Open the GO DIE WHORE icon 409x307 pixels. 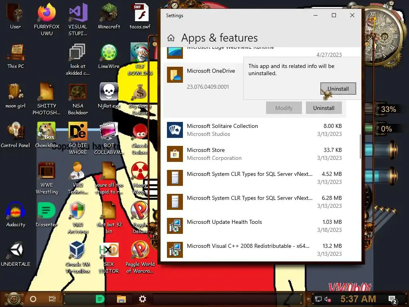(78, 139)
